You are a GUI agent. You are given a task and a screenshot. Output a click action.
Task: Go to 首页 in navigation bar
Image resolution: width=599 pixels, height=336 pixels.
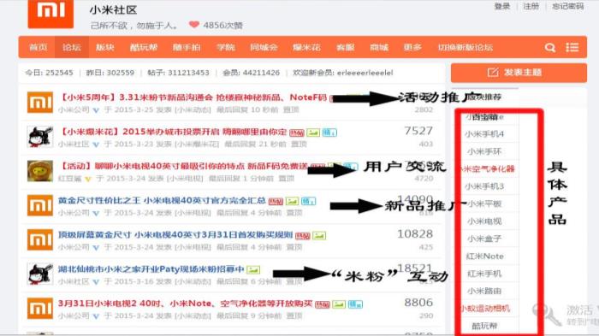coord(39,47)
